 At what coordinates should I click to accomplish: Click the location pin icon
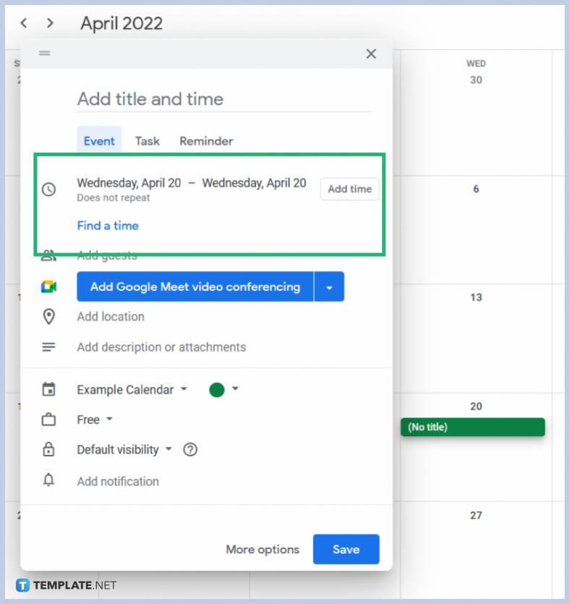coord(48,316)
